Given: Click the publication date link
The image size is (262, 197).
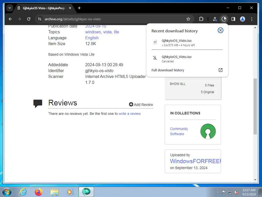Looking at the screenshot, I should [x=96, y=26].
